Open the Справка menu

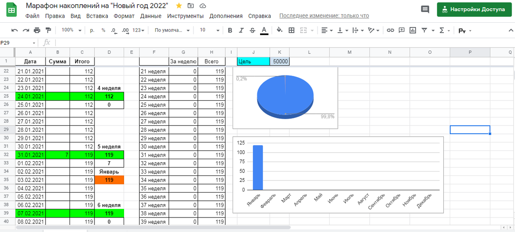[260, 16]
